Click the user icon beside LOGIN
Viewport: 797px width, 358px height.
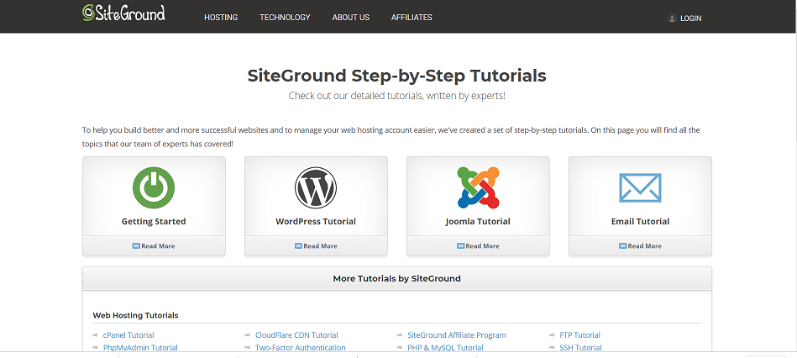tap(672, 18)
